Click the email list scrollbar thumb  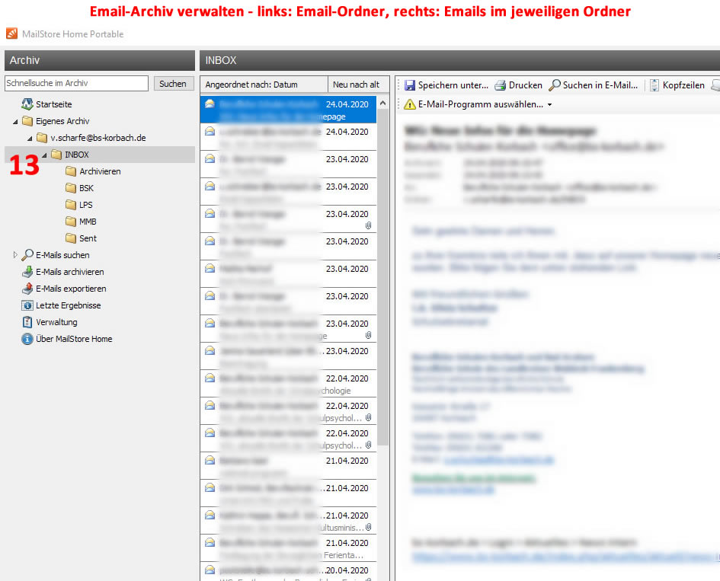(x=383, y=277)
